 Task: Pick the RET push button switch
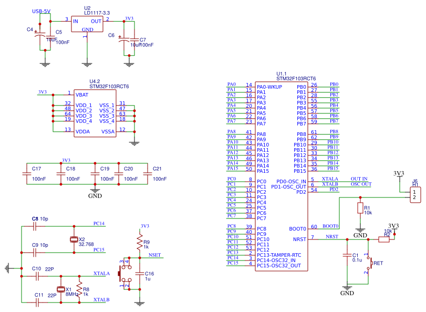[370, 263]
